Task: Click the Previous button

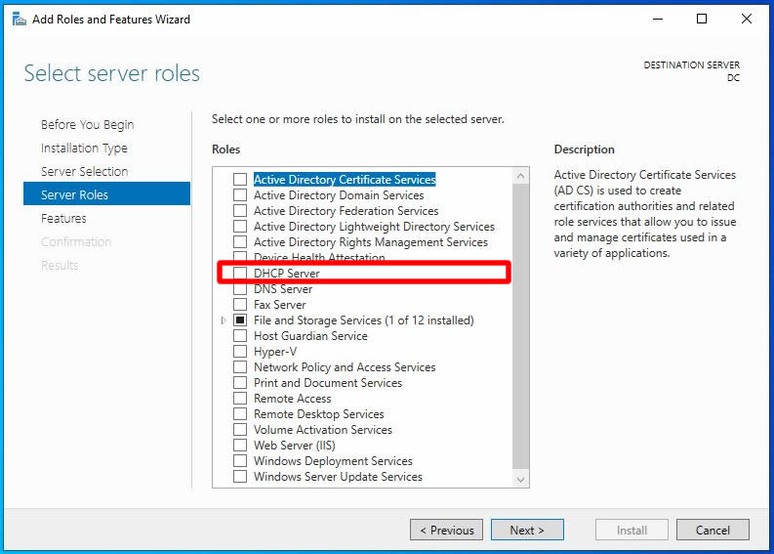Action: (446, 531)
